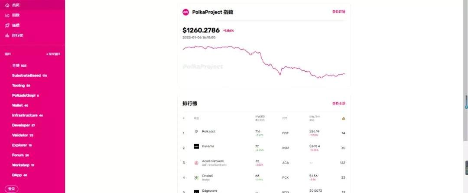Click the PolkaProject logo beside the index title
The image size is (468, 193).
coord(186,12)
